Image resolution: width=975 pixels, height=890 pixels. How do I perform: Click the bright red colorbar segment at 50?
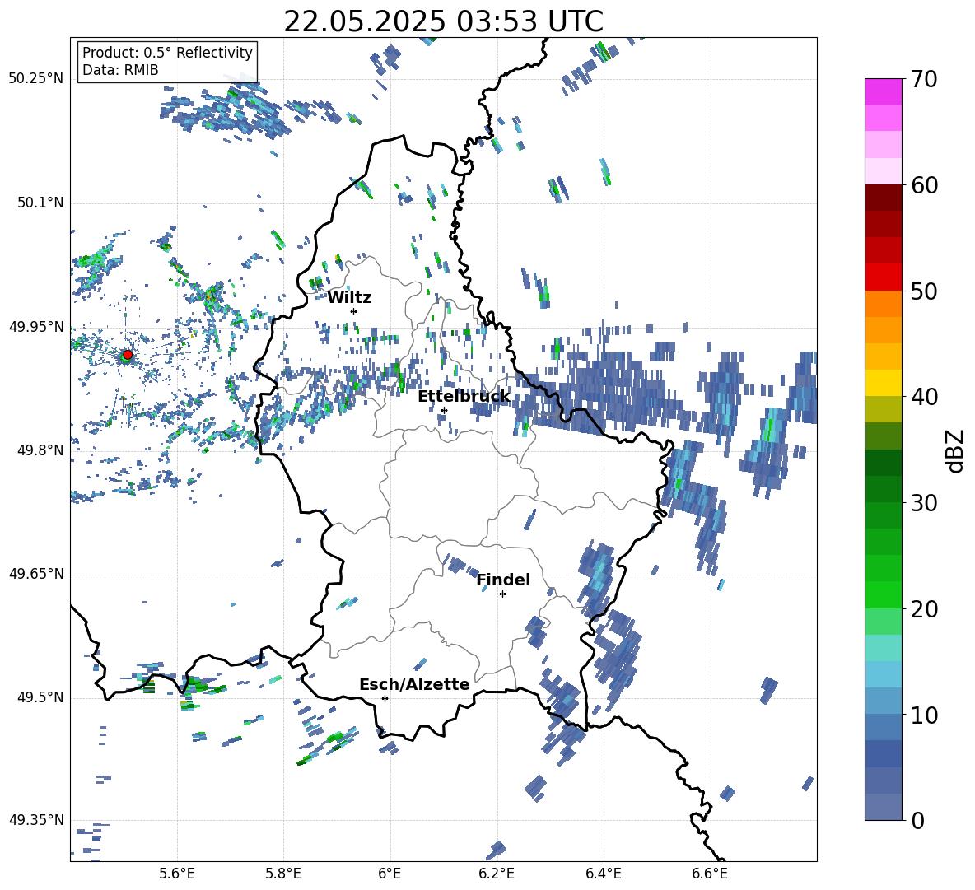click(883, 277)
